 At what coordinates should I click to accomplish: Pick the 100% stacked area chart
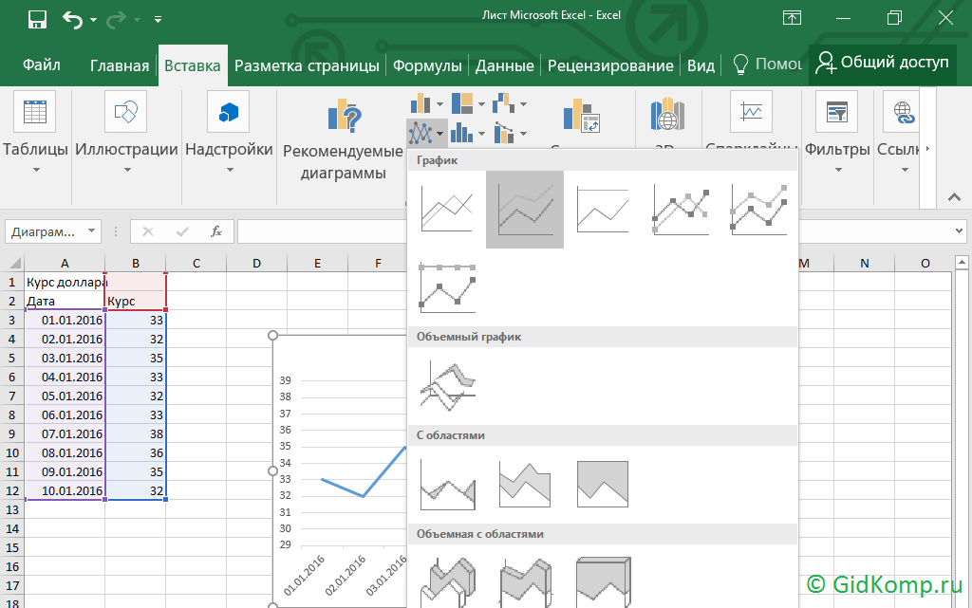pyautogui.click(x=602, y=485)
